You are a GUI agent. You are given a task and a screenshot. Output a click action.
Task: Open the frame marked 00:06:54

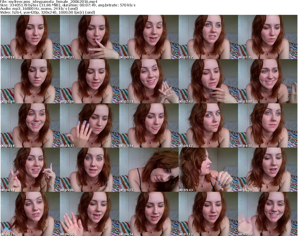pos(149,214)
